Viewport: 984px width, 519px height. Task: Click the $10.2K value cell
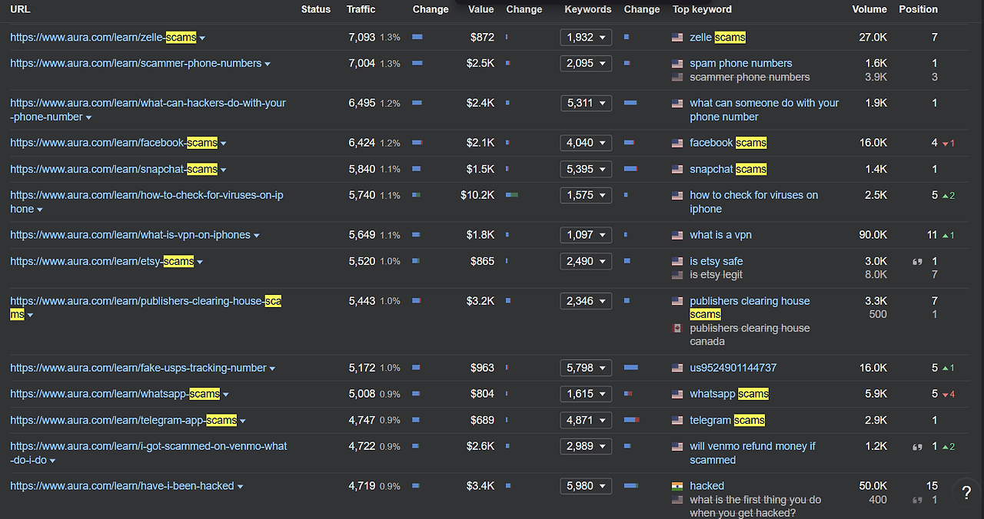(477, 195)
